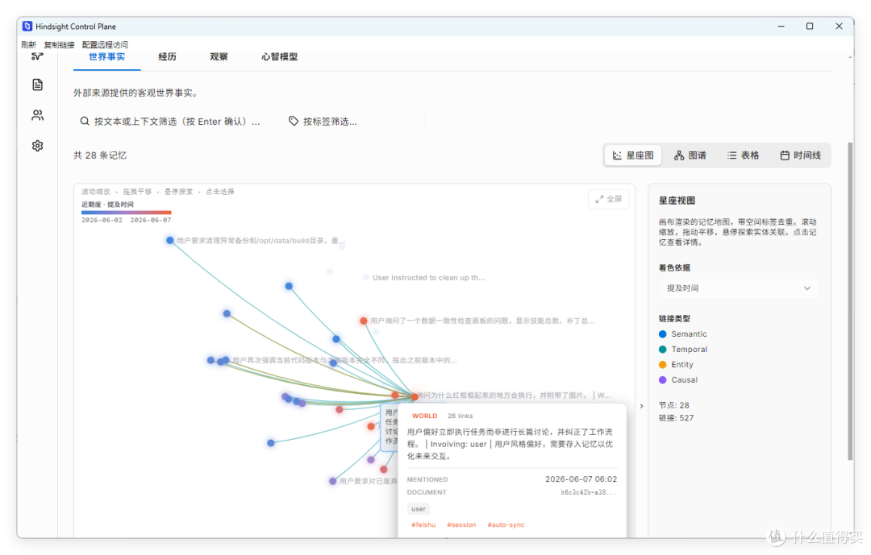
Task: Focus the text or context filter field
Action: coord(175,121)
